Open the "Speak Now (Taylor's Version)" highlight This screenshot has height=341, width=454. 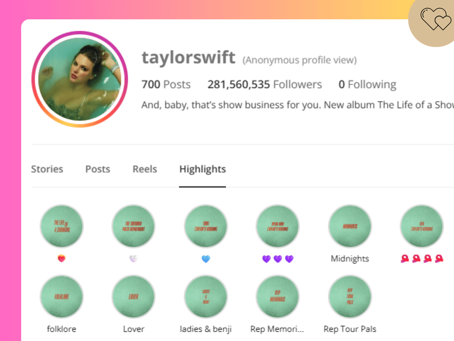(x=278, y=226)
